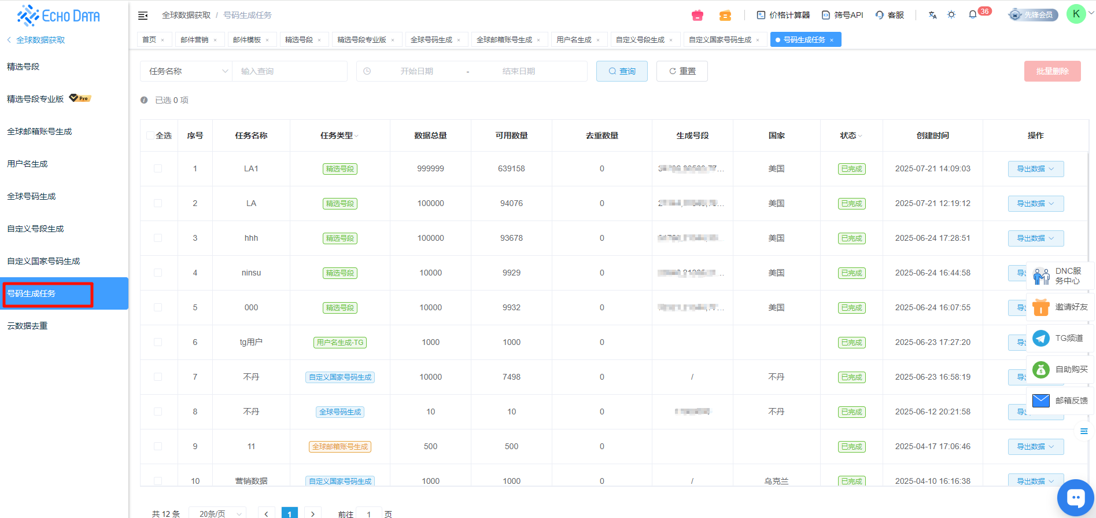Click the 邮箱反馈 envelope icon

tap(1041, 401)
